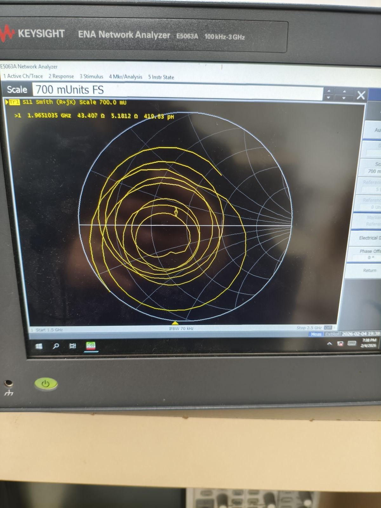Push the green power button on the analyzer
This screenshot has width=381, height=508.
click(46, 384)
